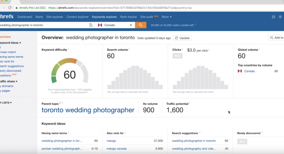Click the Keyword difficulty gauge

point(70,72)
